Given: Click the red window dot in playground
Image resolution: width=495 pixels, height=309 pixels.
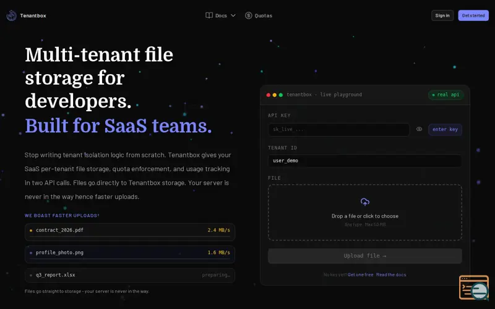Looking at the screenshot, I should coord(269,95).
